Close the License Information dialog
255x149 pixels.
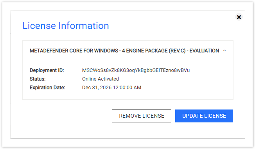(239, 17)
